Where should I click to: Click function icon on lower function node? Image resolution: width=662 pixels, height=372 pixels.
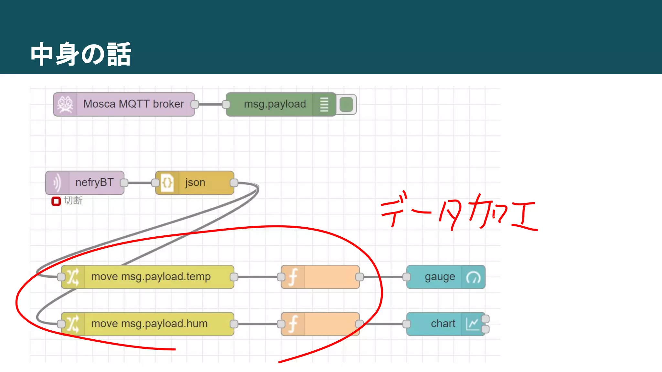[x=293, y=324]
